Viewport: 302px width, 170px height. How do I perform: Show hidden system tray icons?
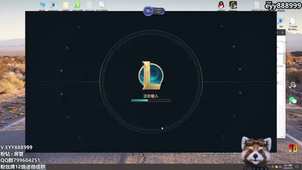click(269, 167)
